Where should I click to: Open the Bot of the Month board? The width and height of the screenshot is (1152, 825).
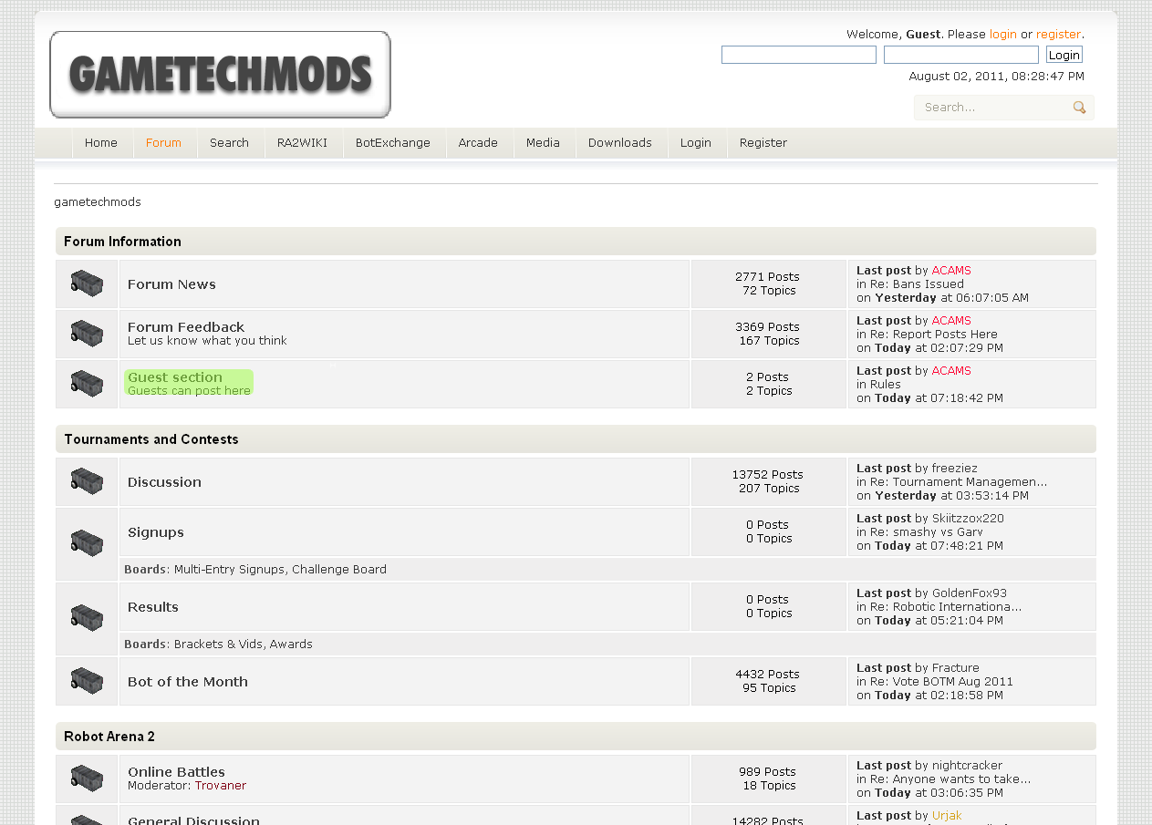tap(188, 682)
